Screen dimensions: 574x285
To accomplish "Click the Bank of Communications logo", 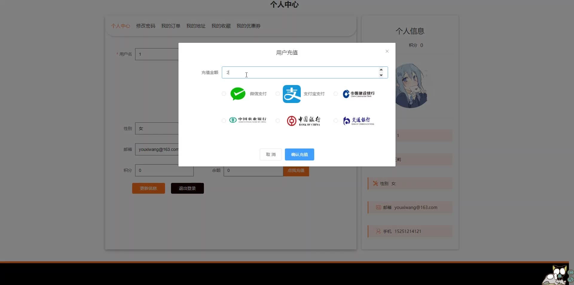I will (359, 121).
